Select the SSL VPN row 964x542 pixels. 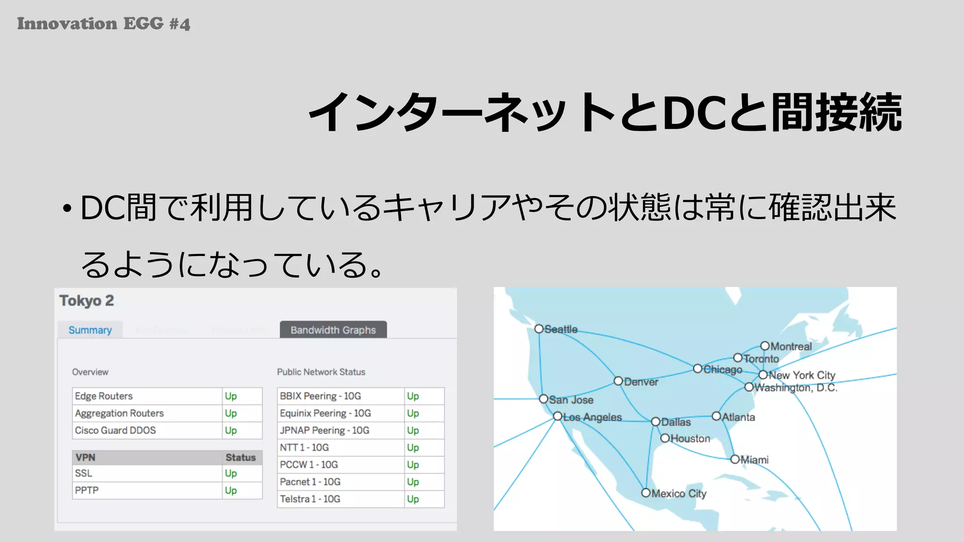pos(167,473)
